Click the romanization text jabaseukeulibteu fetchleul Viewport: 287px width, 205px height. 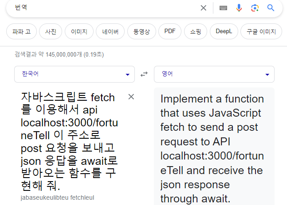click(57, 197)
